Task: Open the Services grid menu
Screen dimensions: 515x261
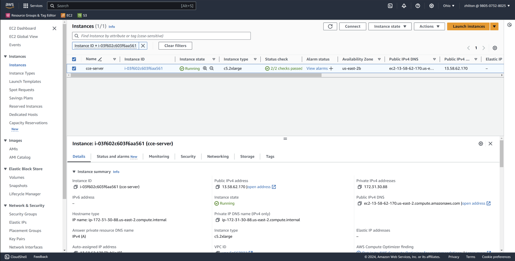Action: (33, 6)
